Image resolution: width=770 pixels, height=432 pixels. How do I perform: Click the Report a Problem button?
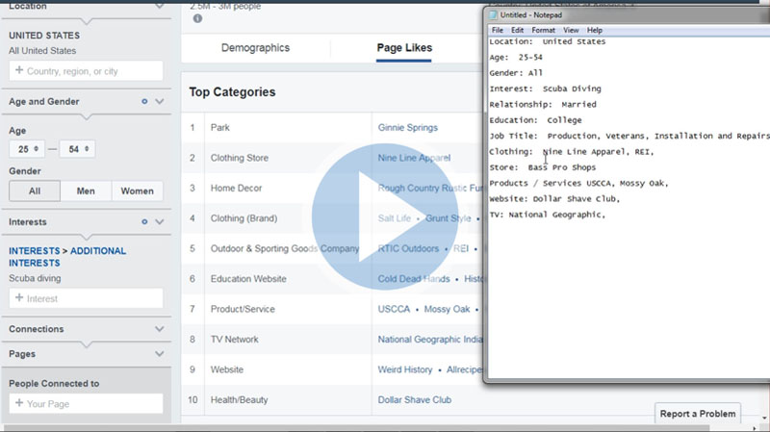698,414
